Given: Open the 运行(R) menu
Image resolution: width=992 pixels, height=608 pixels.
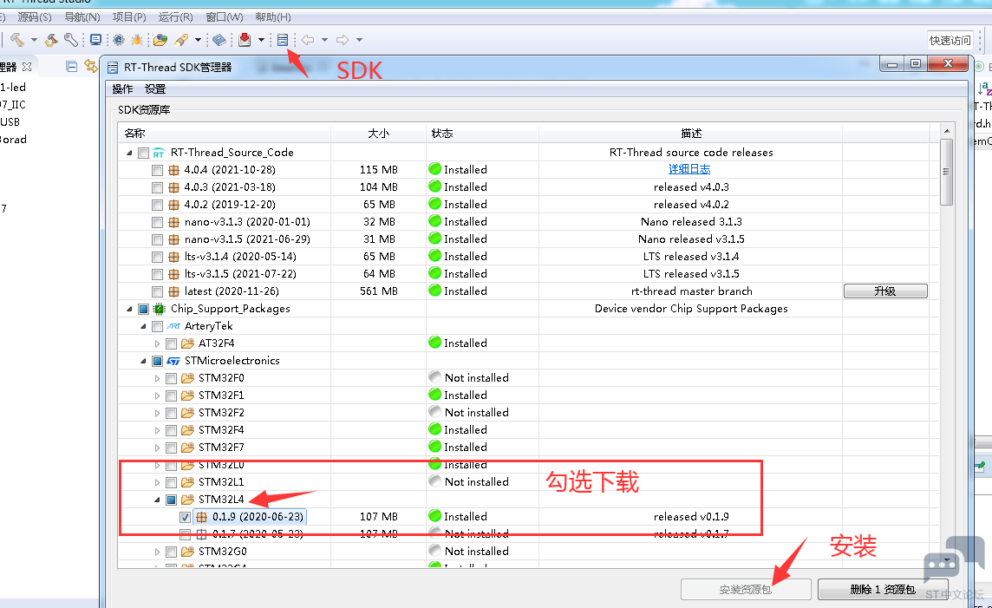Looking at the screenshot, I should click(x=175, y=17).
